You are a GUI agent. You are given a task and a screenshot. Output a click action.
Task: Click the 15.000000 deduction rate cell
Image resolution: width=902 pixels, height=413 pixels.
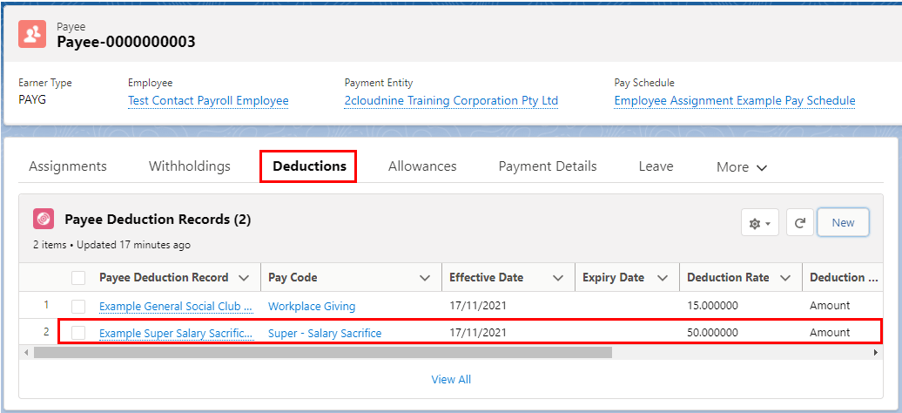[712, 306]
